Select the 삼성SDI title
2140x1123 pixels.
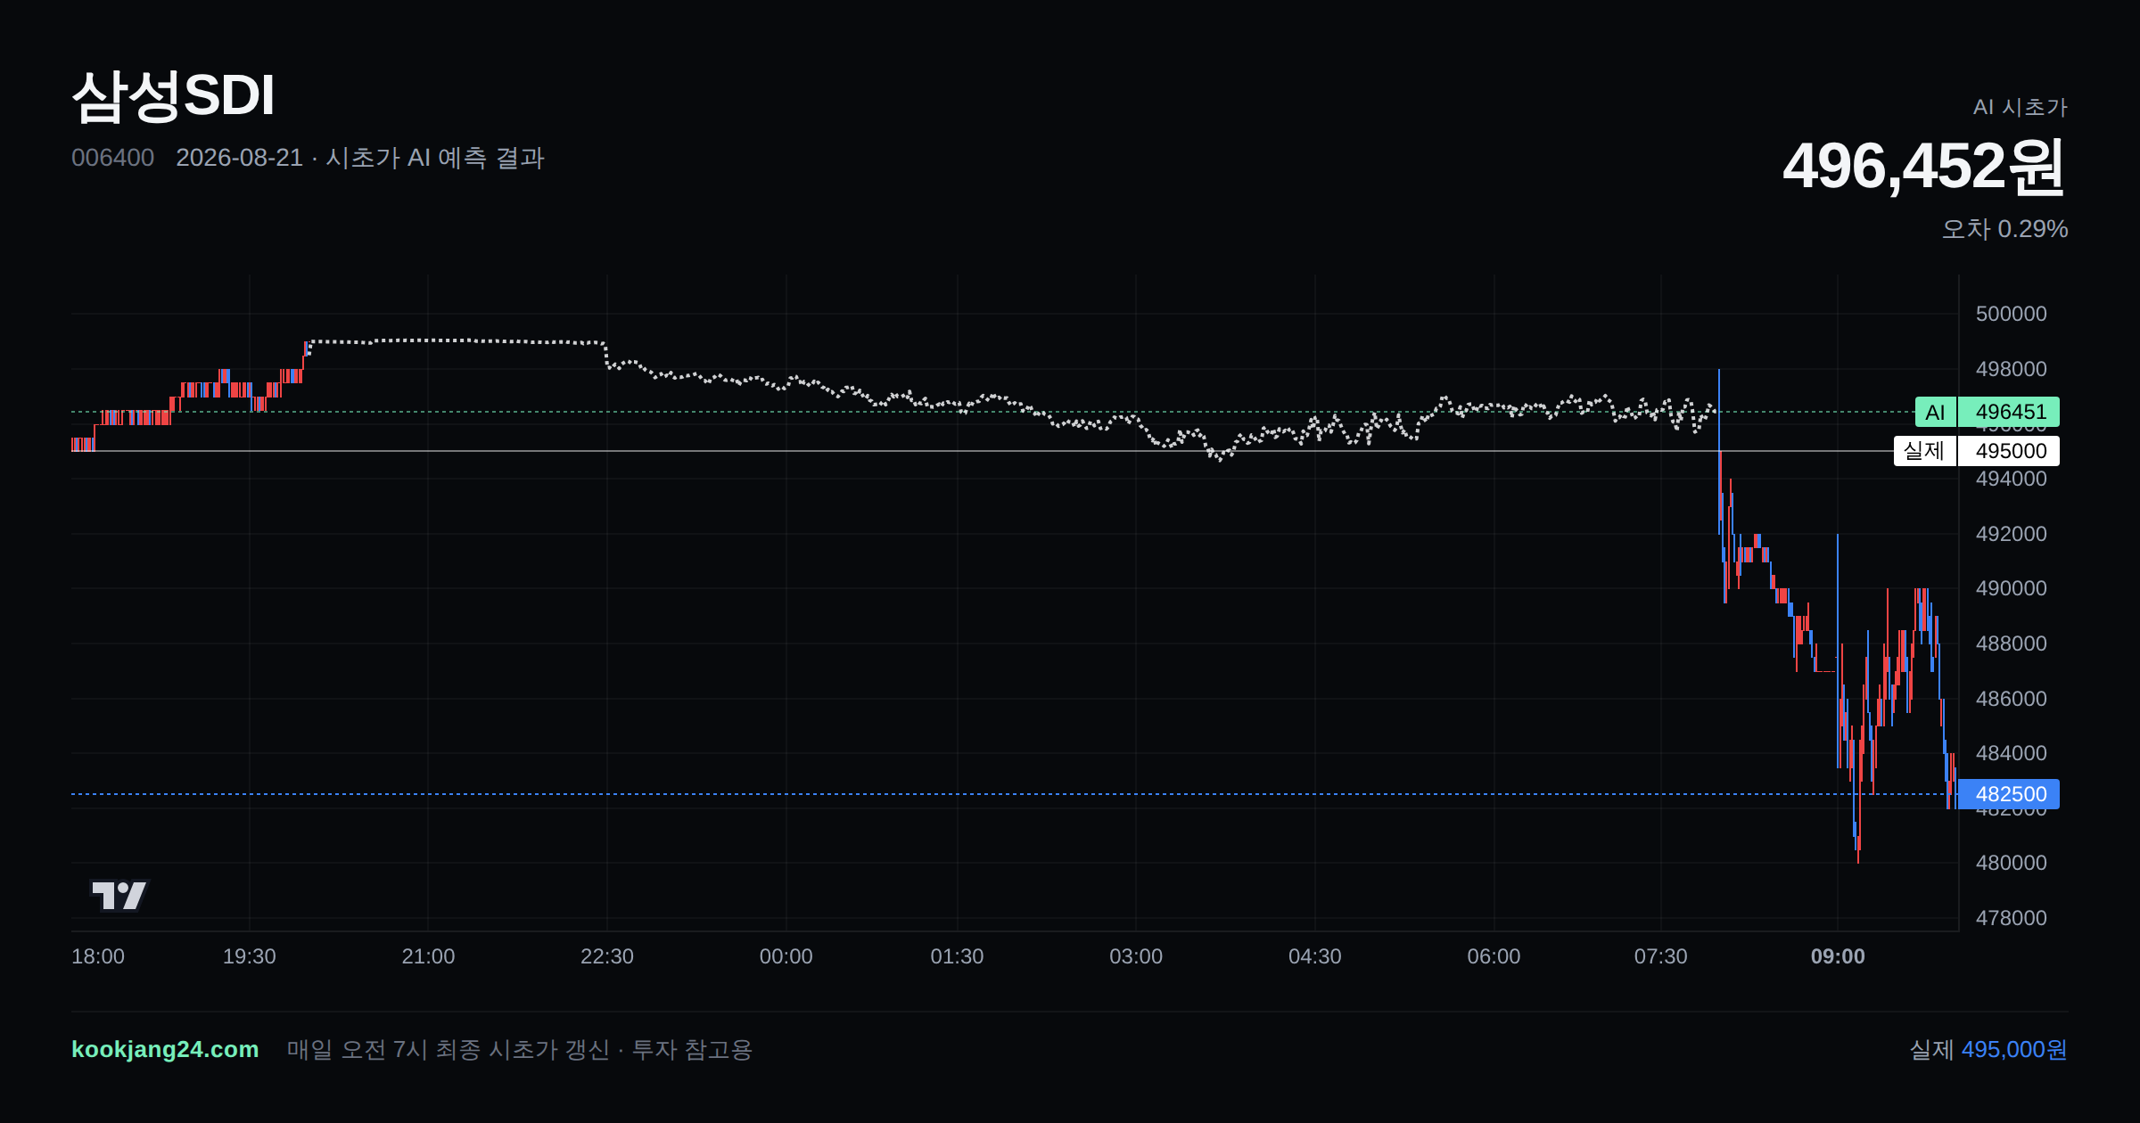(x=174, y=95)
